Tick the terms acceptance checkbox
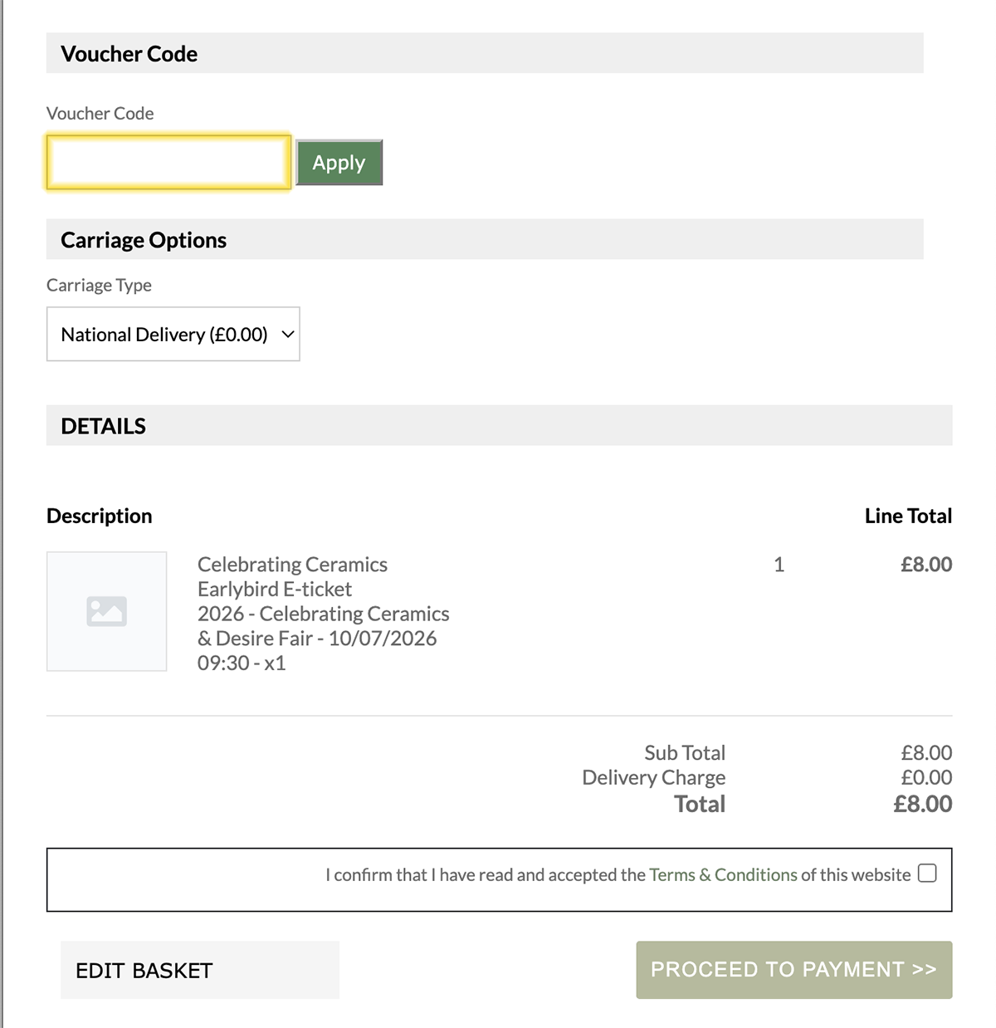Screen dimensions: 996x1028 (927, 874)
